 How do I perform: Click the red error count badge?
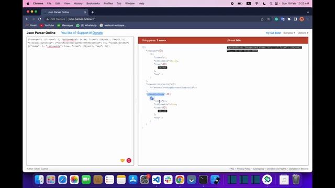pyautogui.click(x=129, y=160)
